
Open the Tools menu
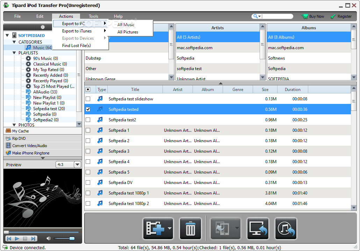[93, 16]
